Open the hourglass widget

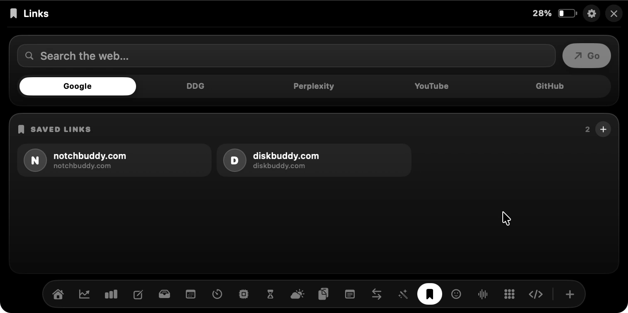(270, 294)
